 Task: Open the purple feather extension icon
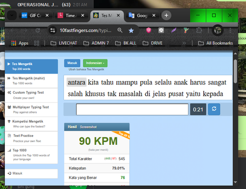(x=174, y=30)
